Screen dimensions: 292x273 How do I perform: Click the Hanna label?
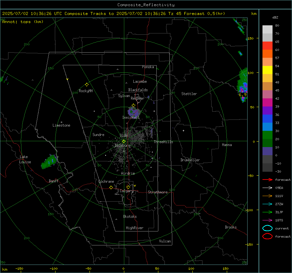227,145
